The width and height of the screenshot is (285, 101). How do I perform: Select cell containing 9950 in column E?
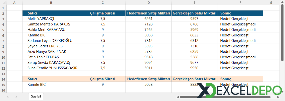[x=194, y=68]
